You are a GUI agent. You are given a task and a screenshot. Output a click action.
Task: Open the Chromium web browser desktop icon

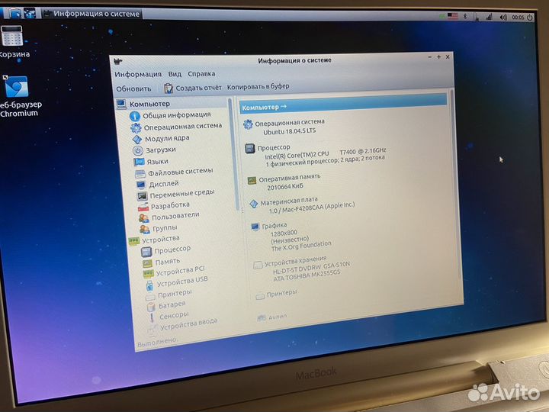tap(18, 97)
